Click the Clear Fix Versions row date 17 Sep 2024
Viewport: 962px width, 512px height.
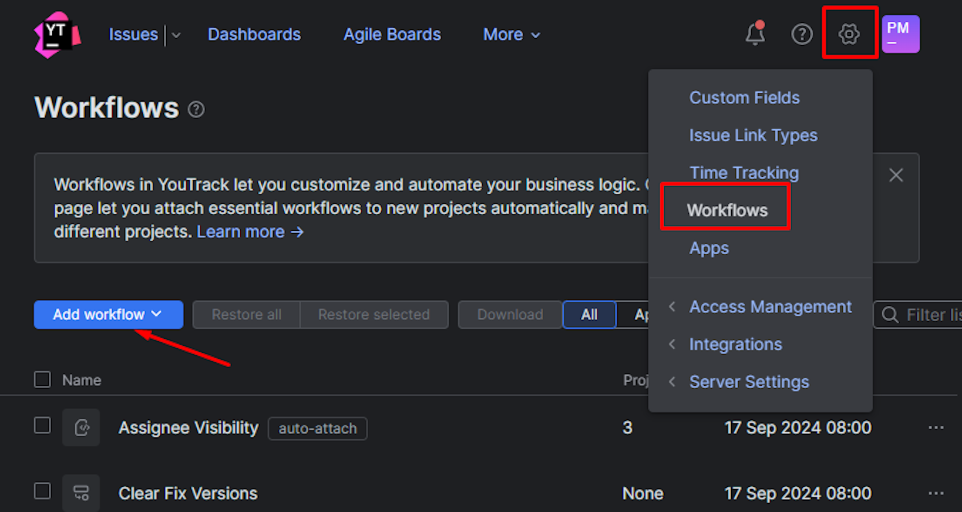coord(798,493)
